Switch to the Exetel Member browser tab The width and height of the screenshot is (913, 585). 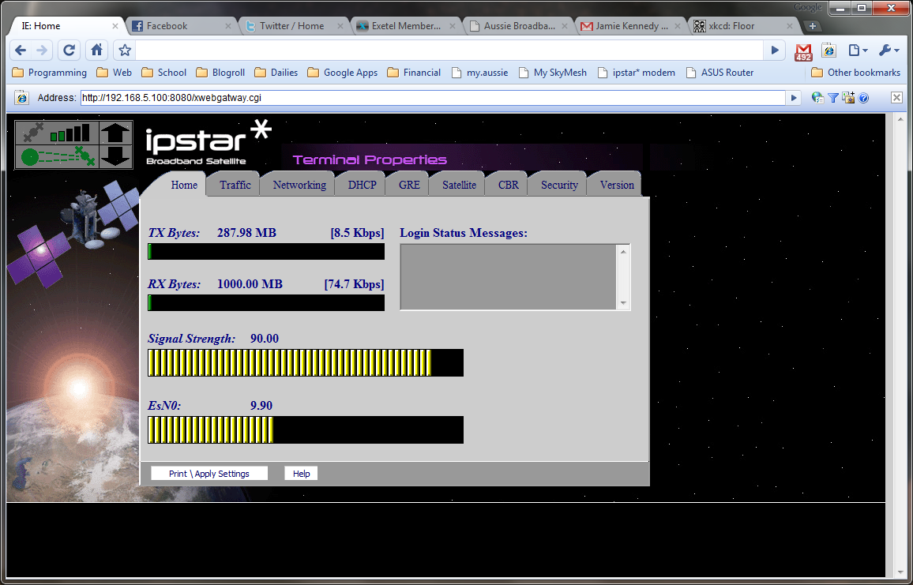pos(406,26)
